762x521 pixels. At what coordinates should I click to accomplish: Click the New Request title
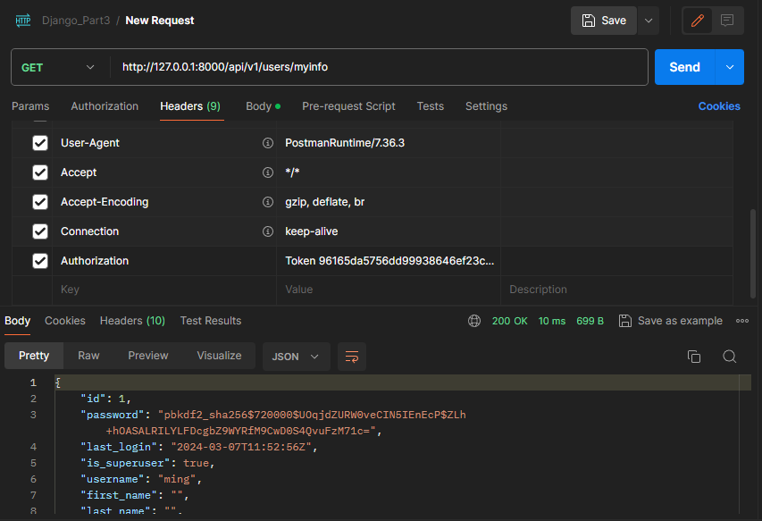pyautogui.click(x=160, y=21)
